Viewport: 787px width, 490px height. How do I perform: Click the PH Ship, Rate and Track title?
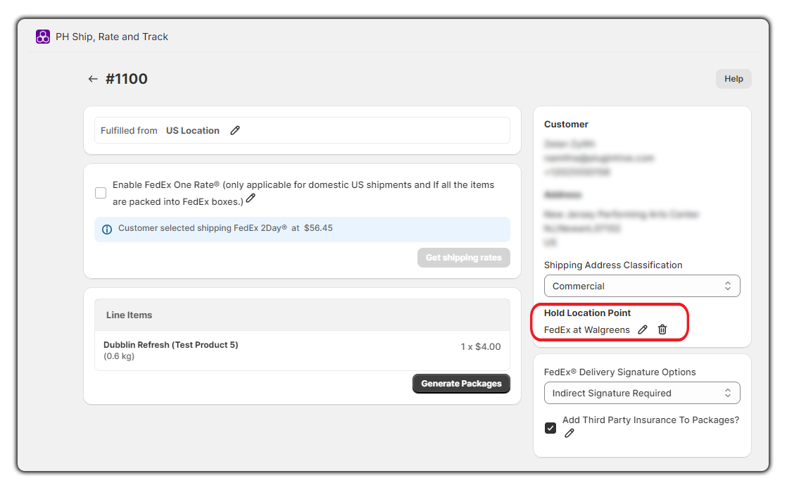pyautogui.click(x=112, y=37)
